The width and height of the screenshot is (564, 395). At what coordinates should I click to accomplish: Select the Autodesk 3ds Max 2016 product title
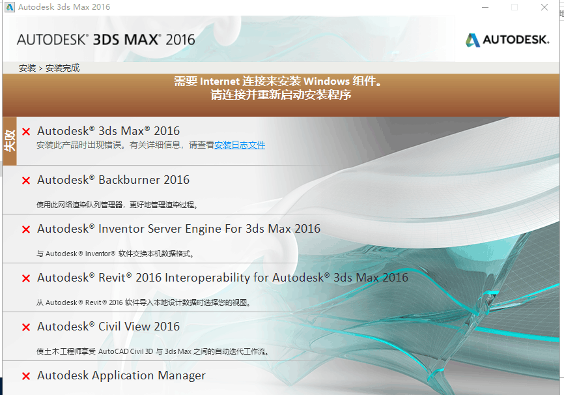[x=108, y=131]
